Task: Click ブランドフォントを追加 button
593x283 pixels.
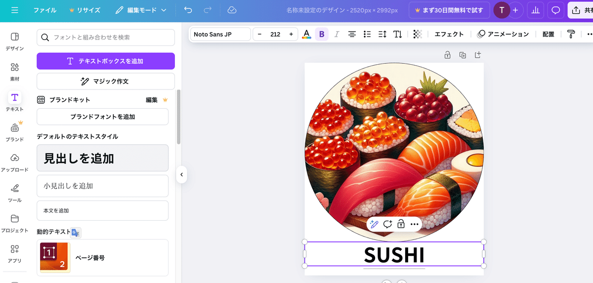Action: tap(103, 117)
